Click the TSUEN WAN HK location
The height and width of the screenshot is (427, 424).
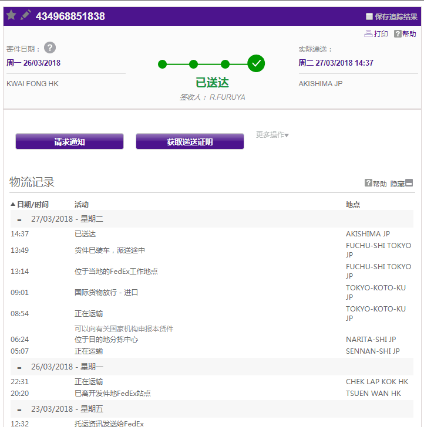click(x=373, y=393)
